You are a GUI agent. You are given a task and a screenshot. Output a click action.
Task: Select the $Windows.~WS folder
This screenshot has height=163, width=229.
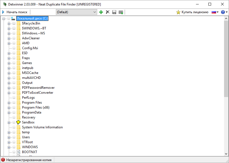[34, 33]
